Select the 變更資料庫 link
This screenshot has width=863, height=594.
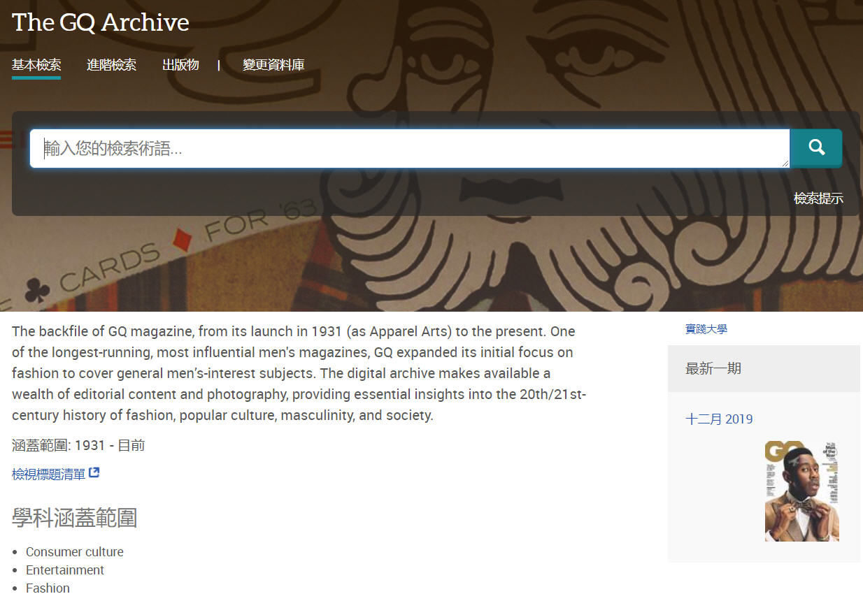click(x=273, y=65)
